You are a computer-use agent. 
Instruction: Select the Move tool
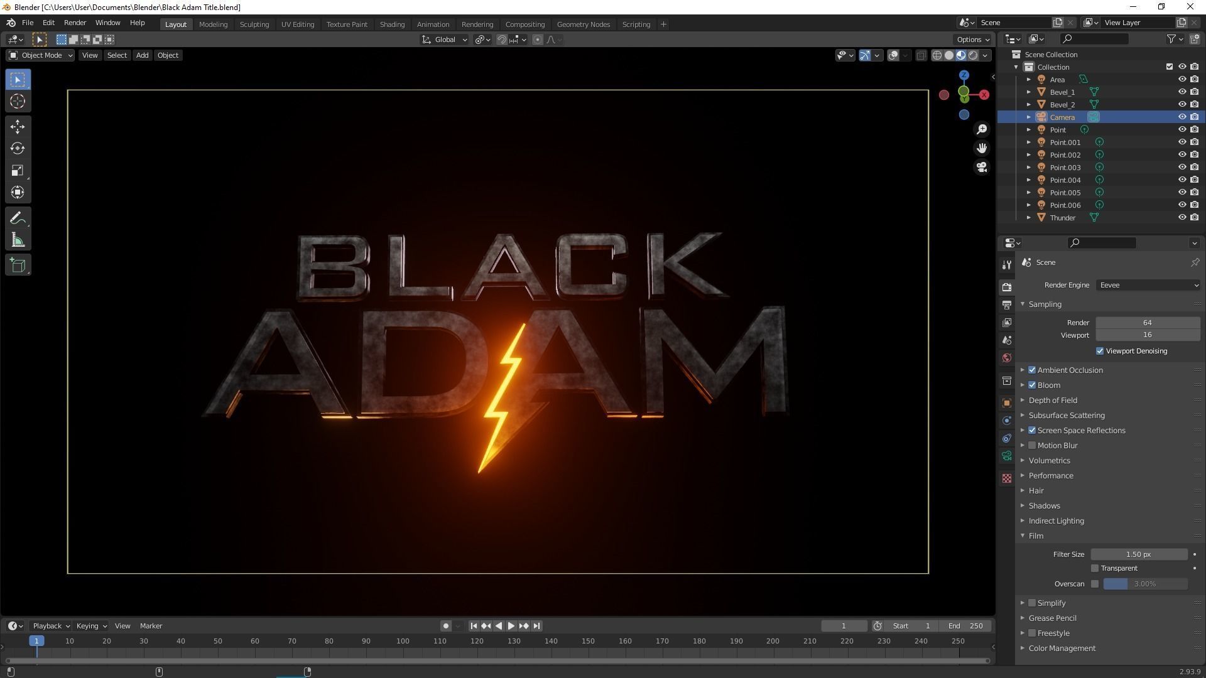click(17, 127)
